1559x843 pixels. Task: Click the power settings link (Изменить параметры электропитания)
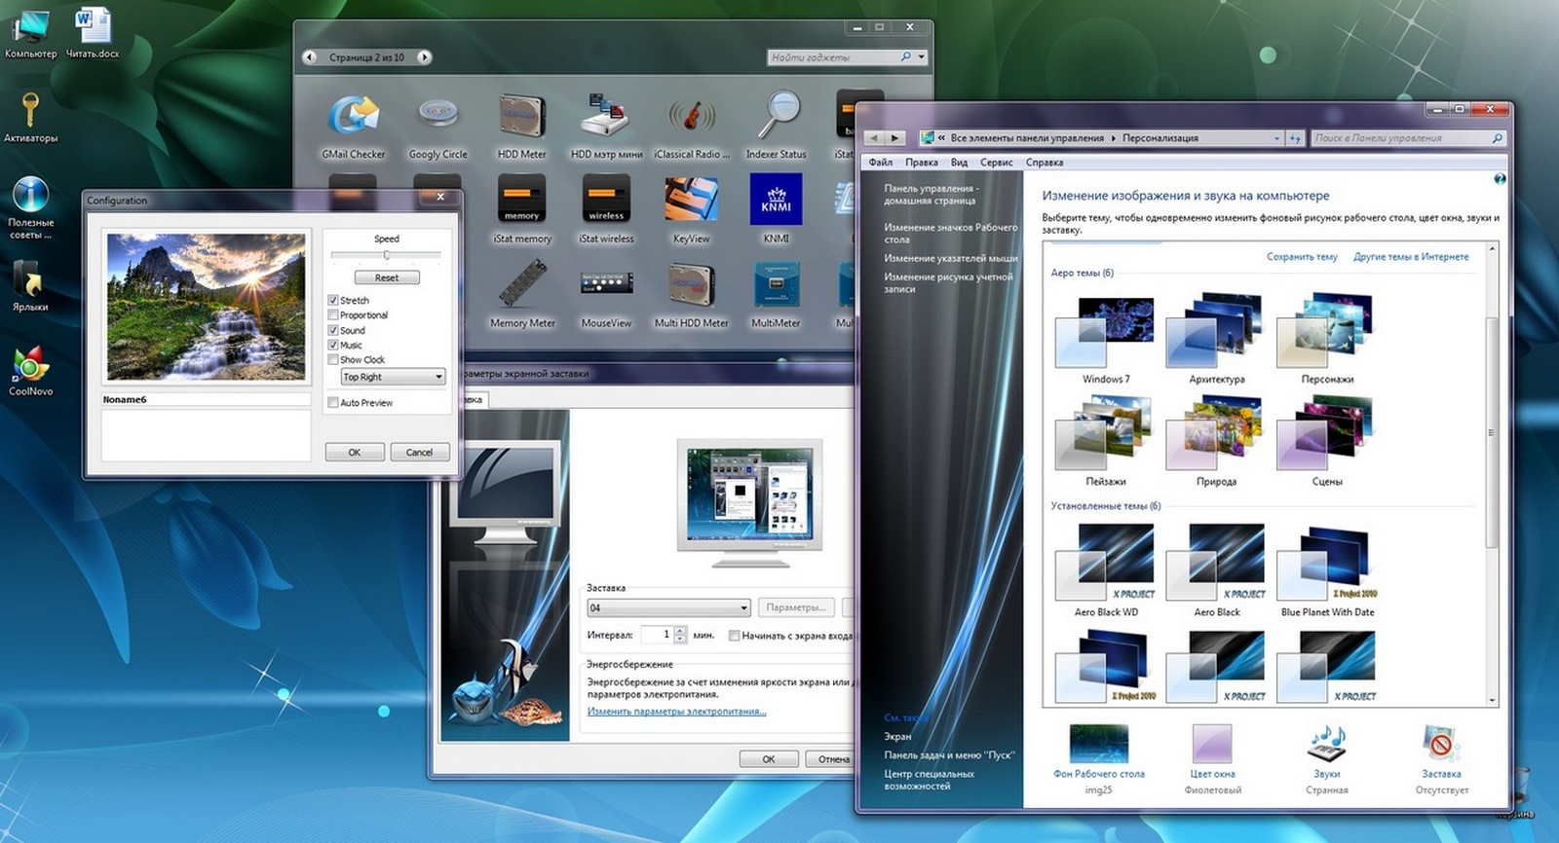[x=676, y=712]
